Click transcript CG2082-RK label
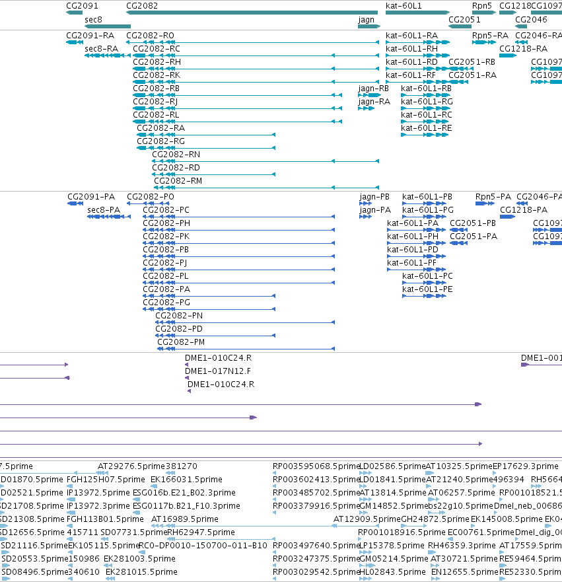The height and width of the screenshot is (582, 562). (x=157, y=75)
